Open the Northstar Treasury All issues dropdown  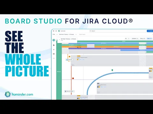click(68, 35)
